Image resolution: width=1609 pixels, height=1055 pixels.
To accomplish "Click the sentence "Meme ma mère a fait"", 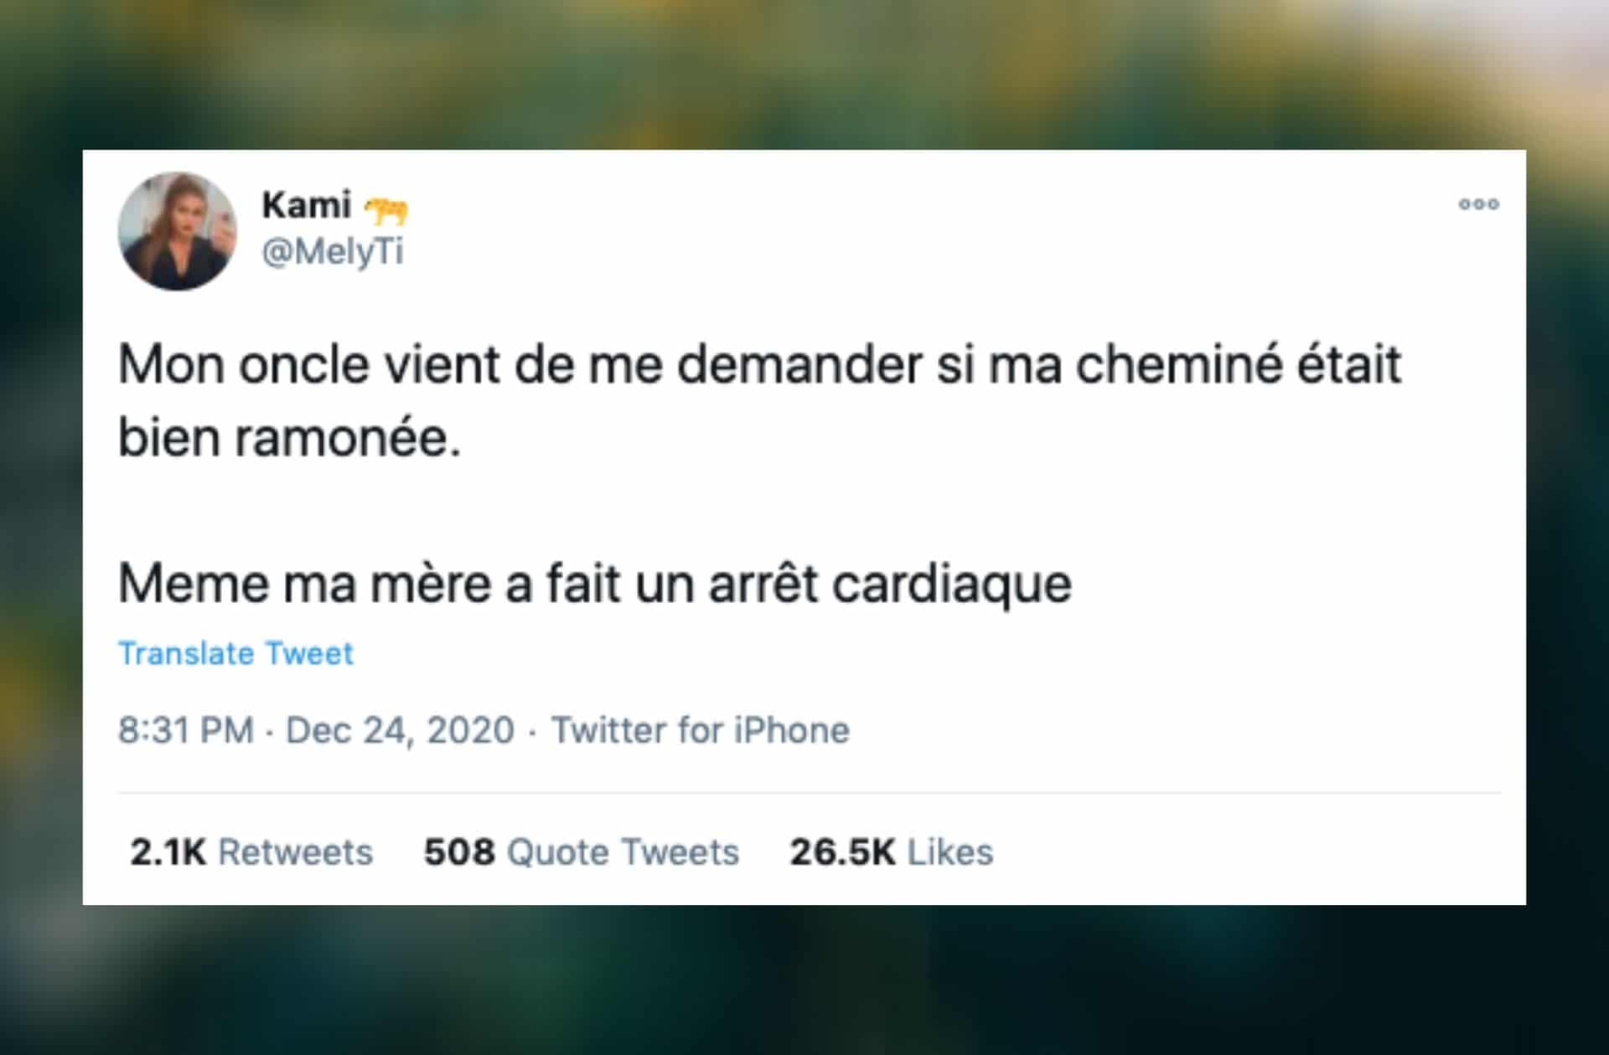I will [594, 584].
